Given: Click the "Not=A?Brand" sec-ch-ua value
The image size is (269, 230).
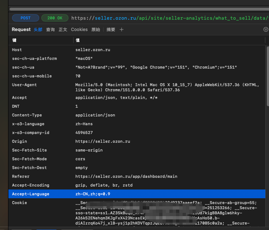Looking at the screenshot, I should (156, 67).
